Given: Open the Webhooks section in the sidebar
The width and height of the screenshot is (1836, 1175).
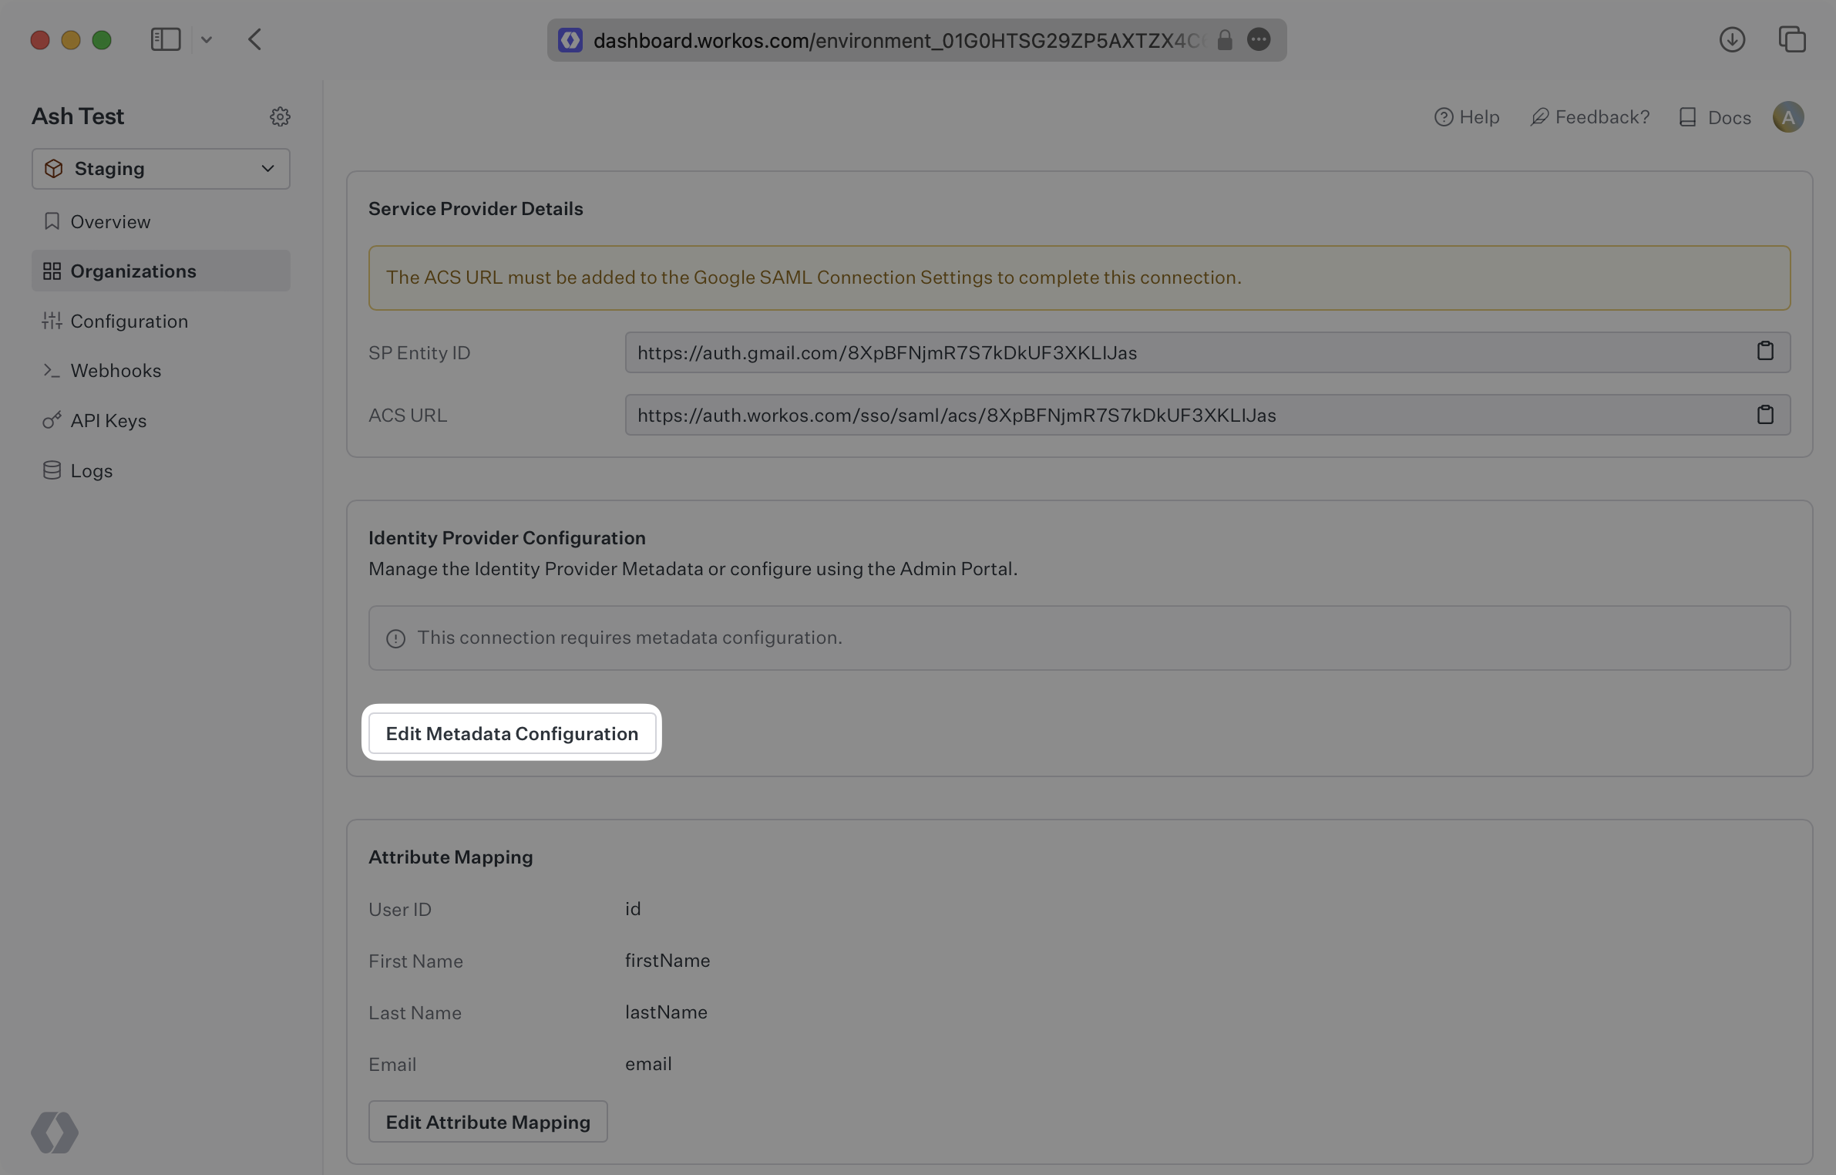Looking at the screenshot, I should click(116, 371).
